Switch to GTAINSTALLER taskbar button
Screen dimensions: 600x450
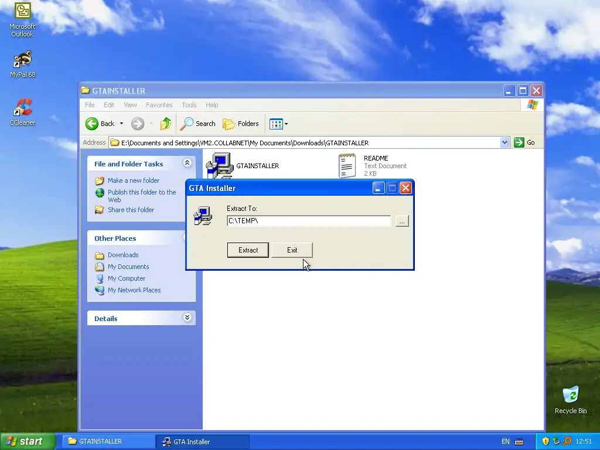(108, 441)
